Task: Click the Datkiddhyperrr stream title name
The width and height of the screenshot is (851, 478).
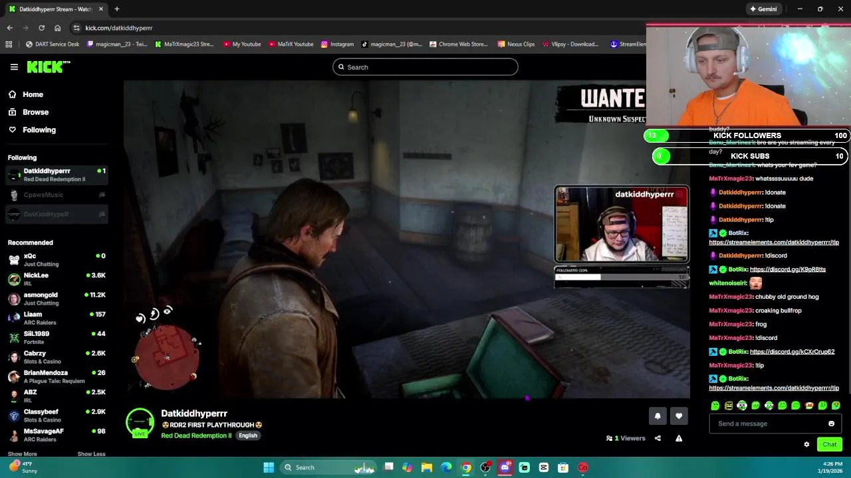Action: click(194, 414)
